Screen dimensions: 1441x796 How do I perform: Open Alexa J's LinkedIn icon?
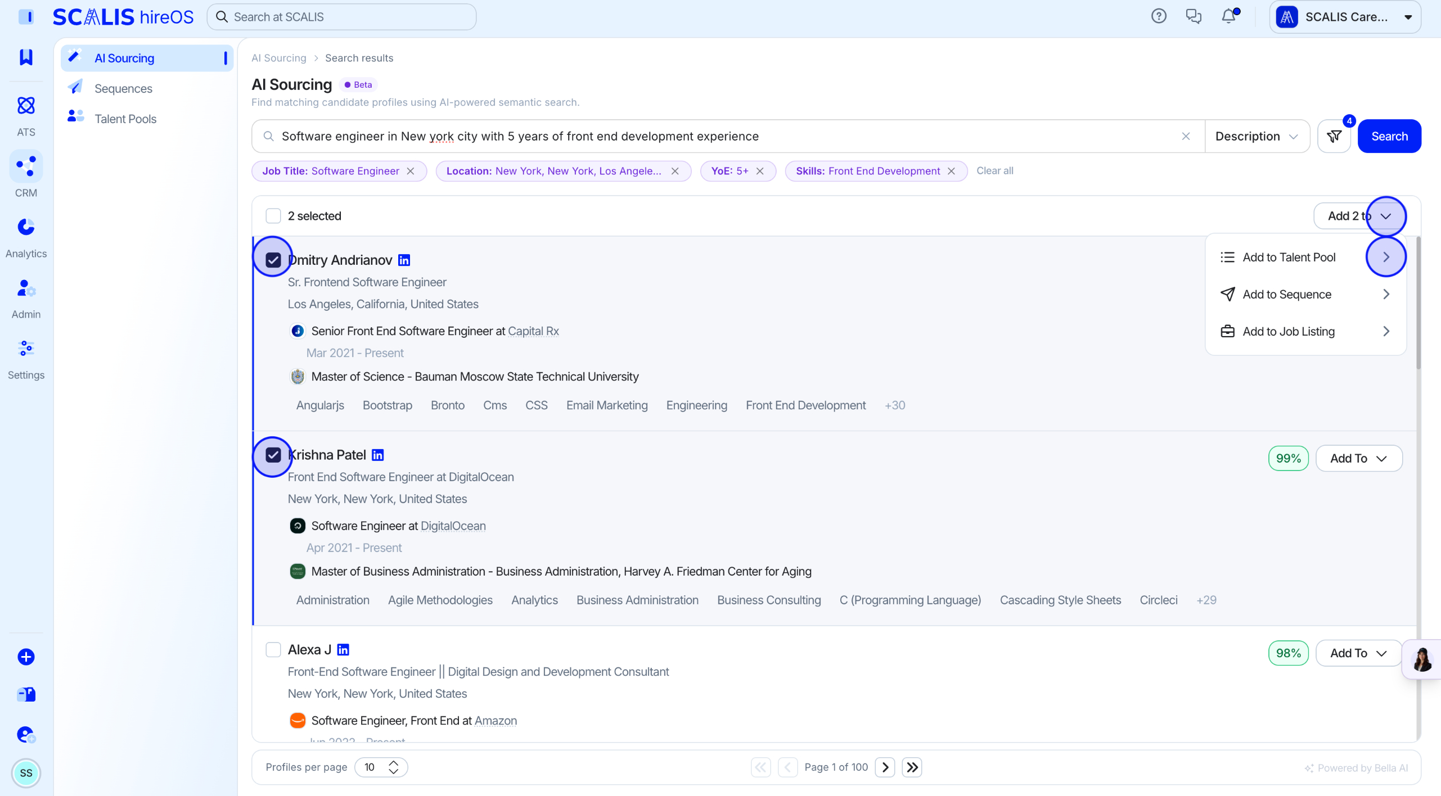(x=343, y=650)
